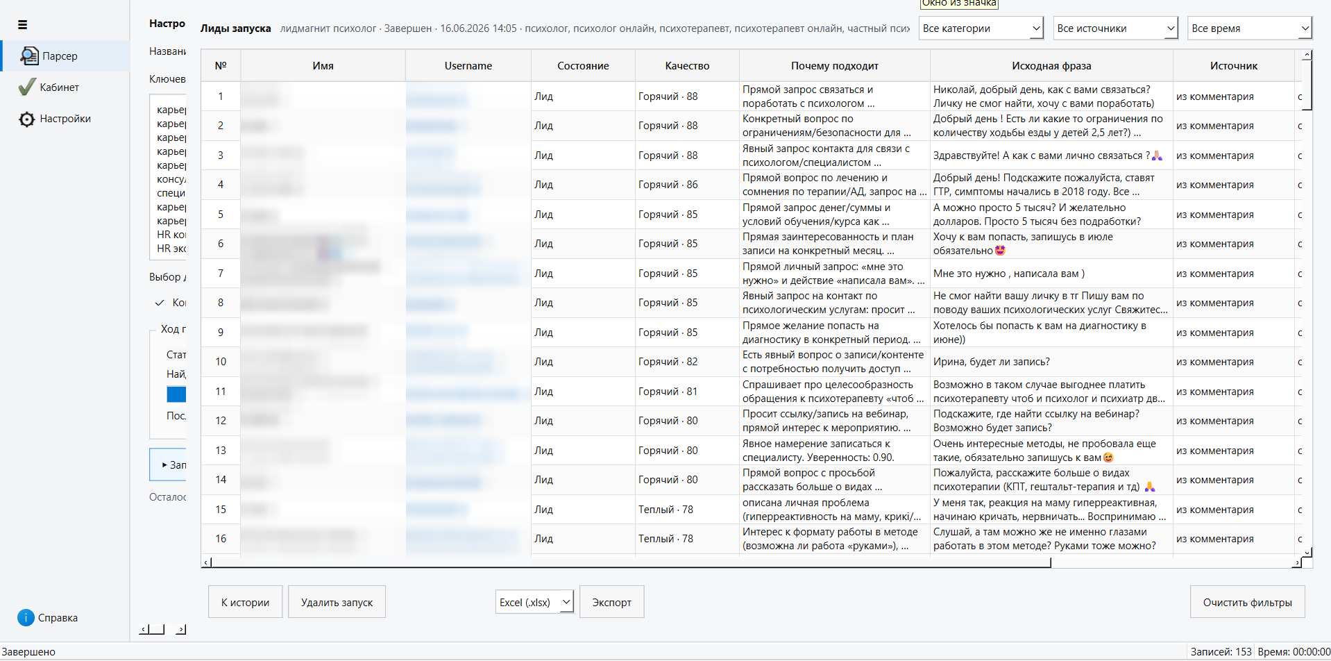Open the hamburger menu icon
This screenshot has width=1331, height=661.
point(22,25)
